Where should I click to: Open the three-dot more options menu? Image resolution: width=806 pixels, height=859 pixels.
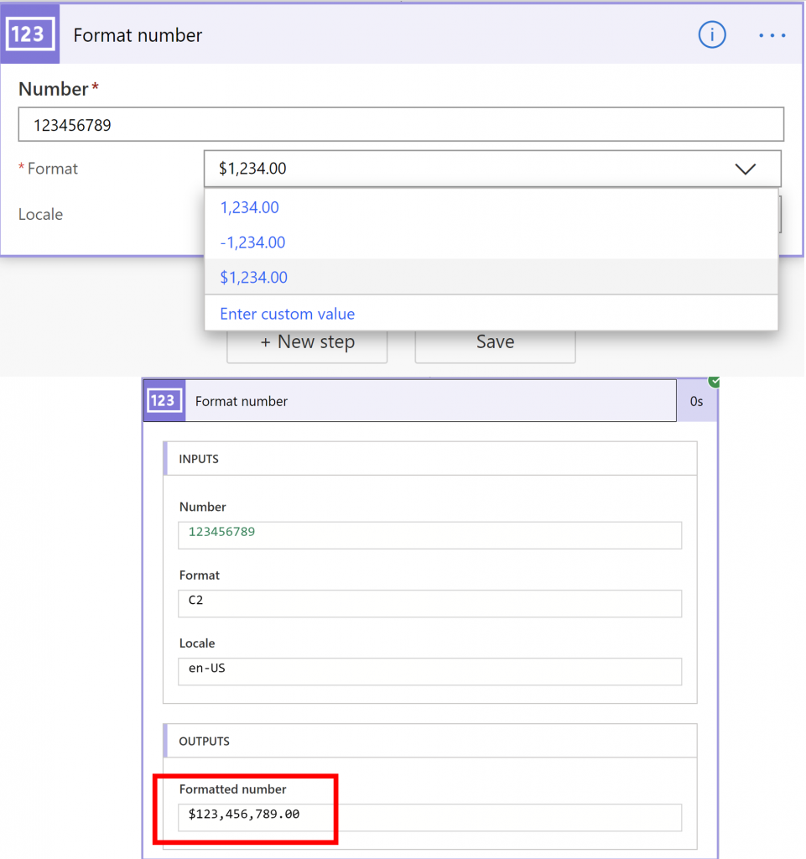[772, 35]
